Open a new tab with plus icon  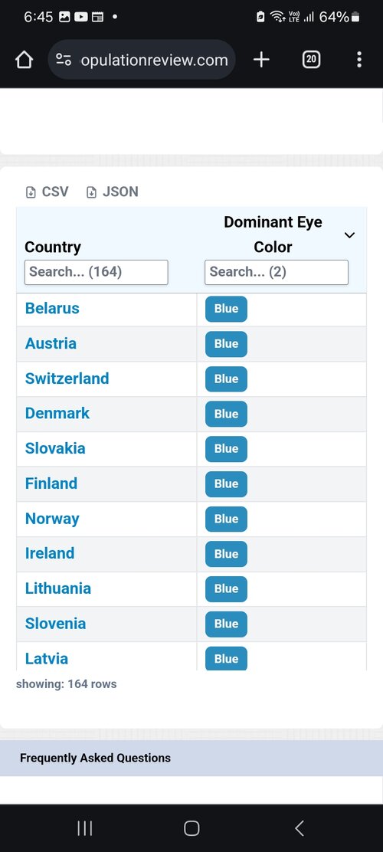click(x=261, y=60)
